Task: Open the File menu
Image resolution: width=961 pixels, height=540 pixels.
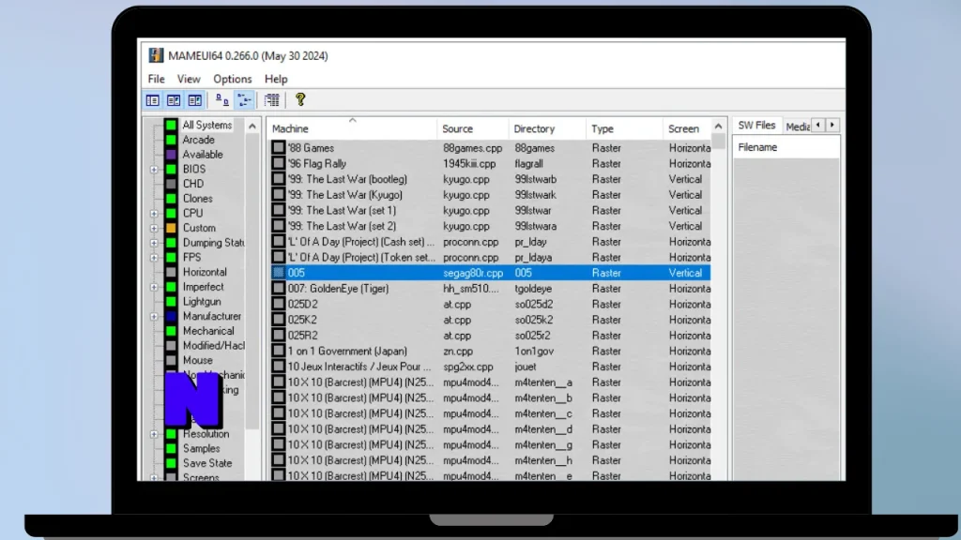Action: [157, 79]
